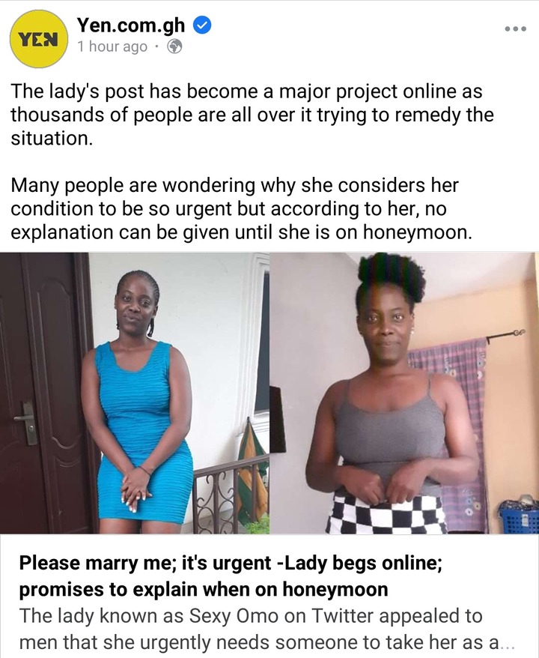Screen dimensions: 539x658
Task: Open the right photo of gray top
Action: coord(404,393)
